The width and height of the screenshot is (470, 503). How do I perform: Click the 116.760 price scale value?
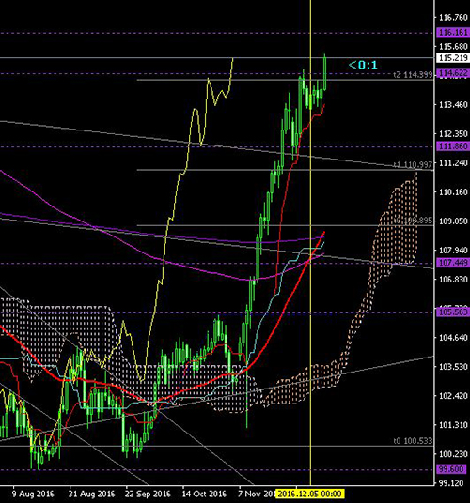pyautogui.click(x=453, y=17)
